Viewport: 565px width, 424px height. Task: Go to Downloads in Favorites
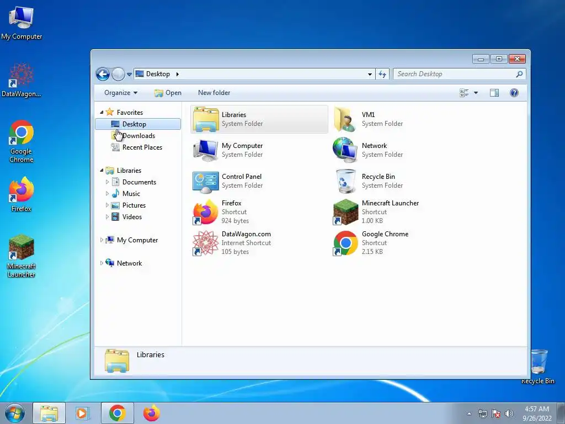point(138,136)
